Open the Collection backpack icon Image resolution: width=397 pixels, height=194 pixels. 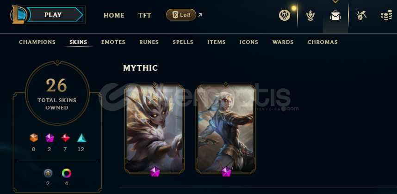tap(335, 15)
